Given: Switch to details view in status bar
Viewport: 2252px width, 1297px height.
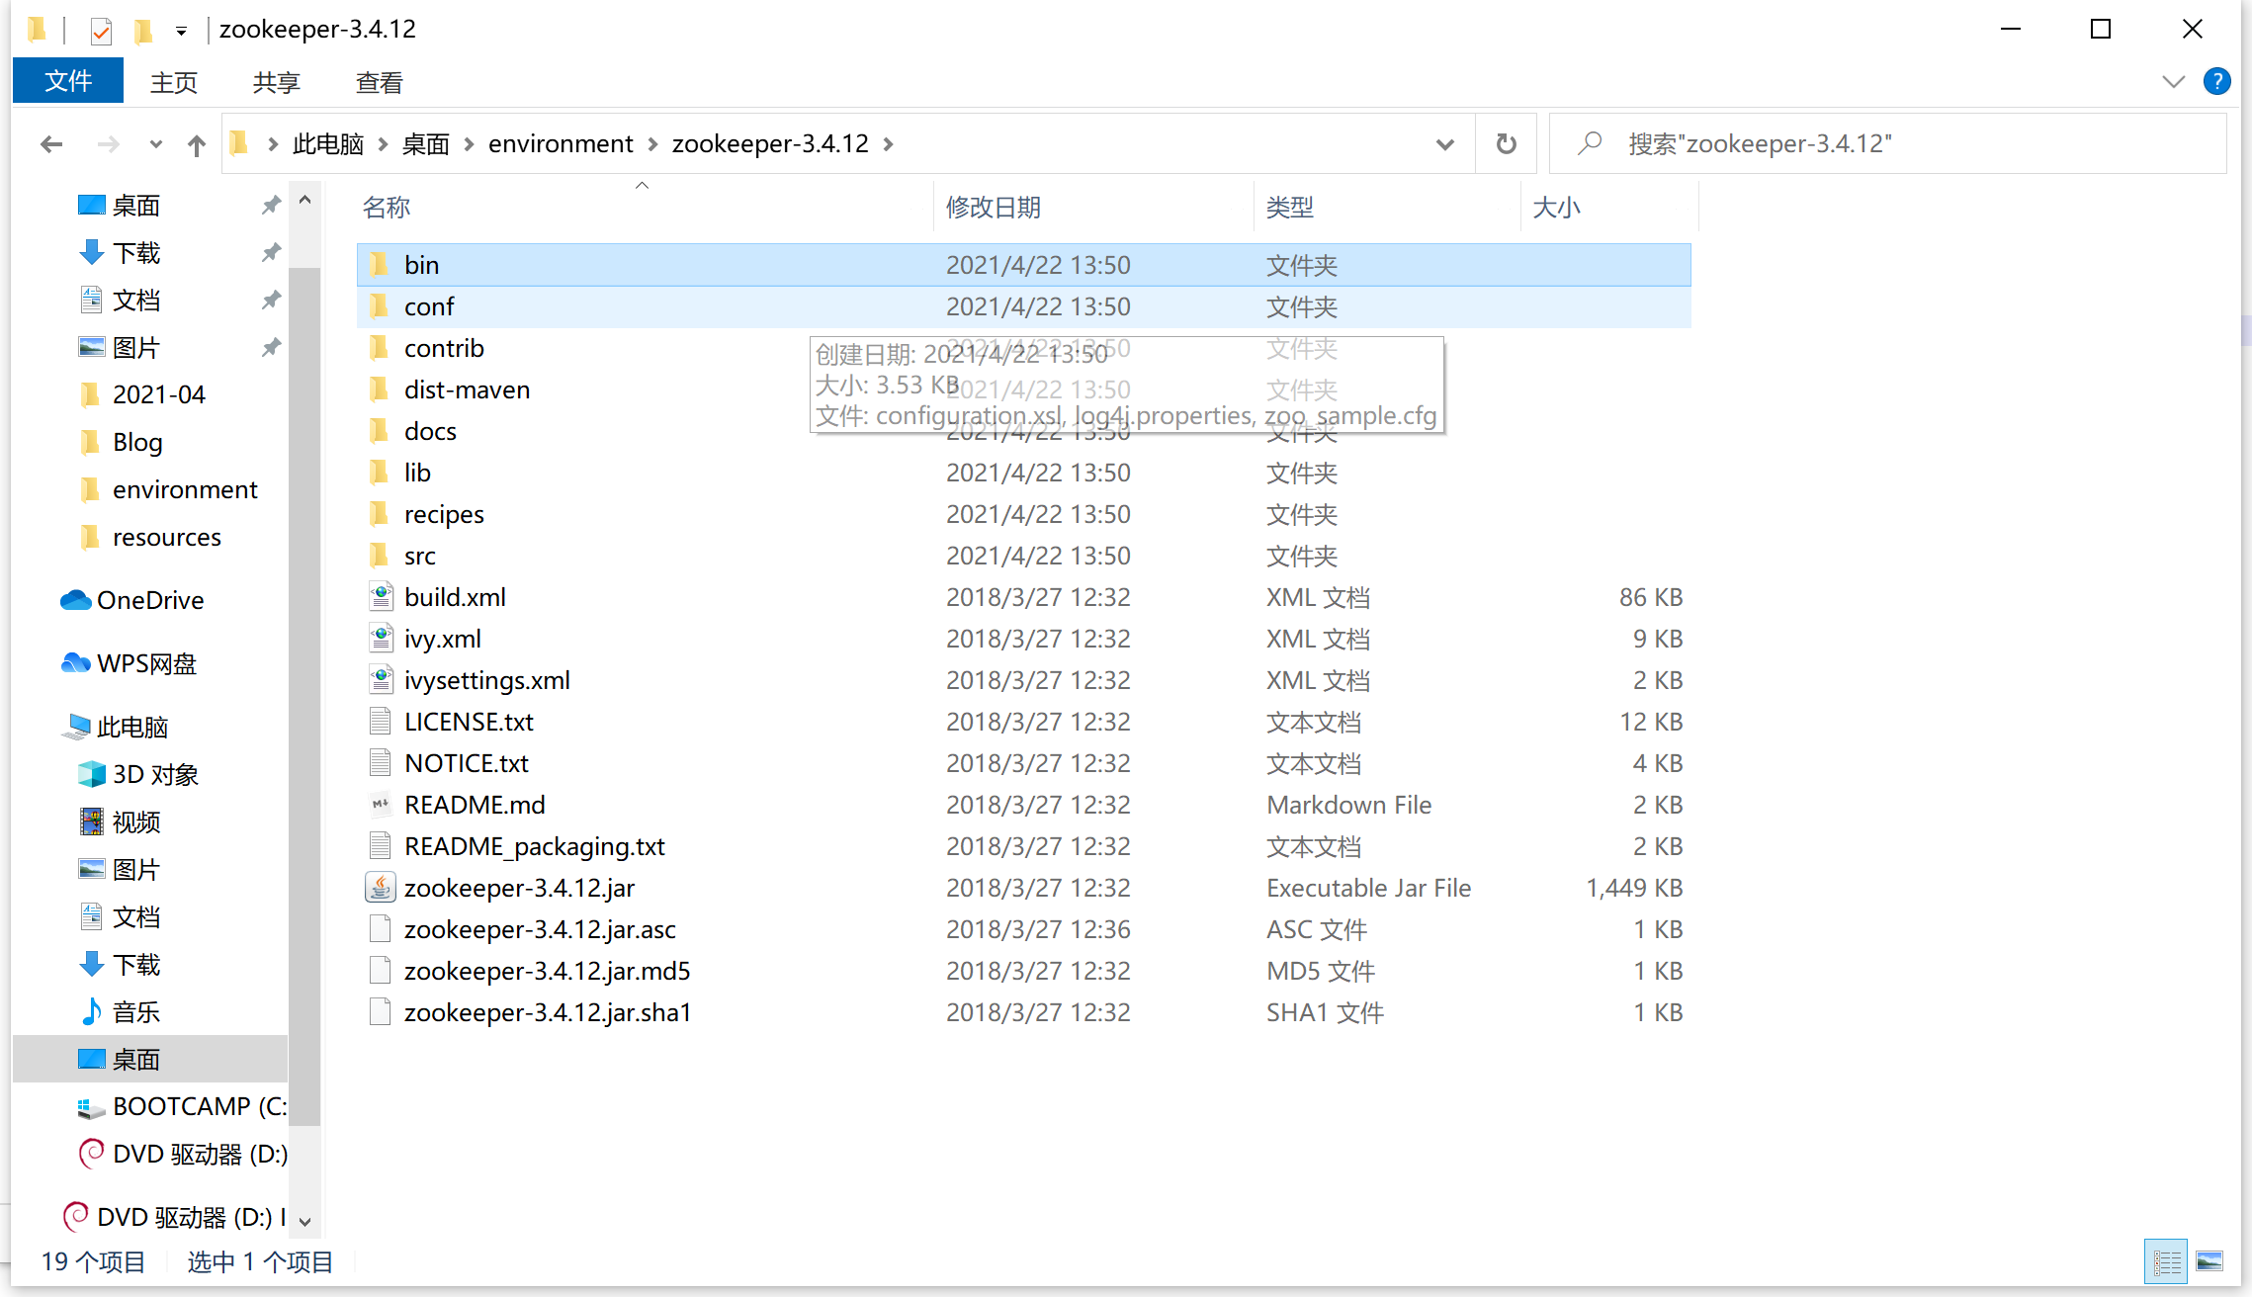Looking at the screenshot, I should [2166, 1261].
